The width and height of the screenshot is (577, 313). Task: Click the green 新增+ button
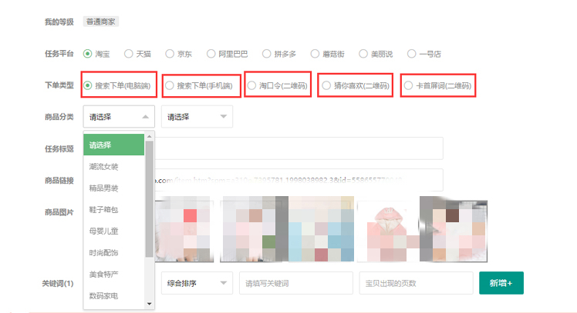[x=501, y=283]
